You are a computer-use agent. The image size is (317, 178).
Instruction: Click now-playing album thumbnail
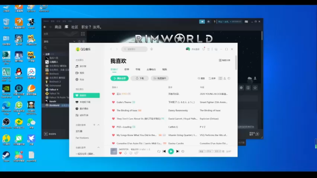point(114,151)
